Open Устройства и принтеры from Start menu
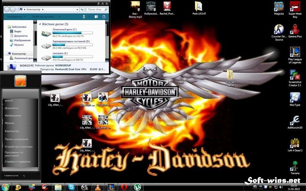Screen dimensions: 306x191 19,147
